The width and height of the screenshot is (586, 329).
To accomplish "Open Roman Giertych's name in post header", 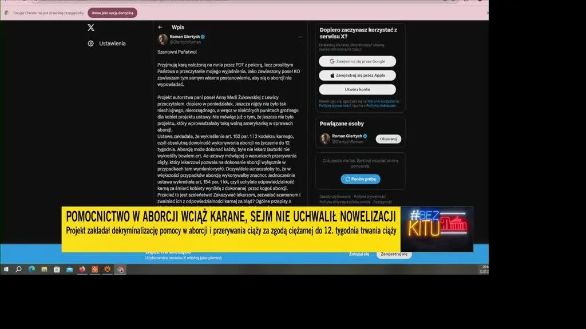I will point(185,37).
